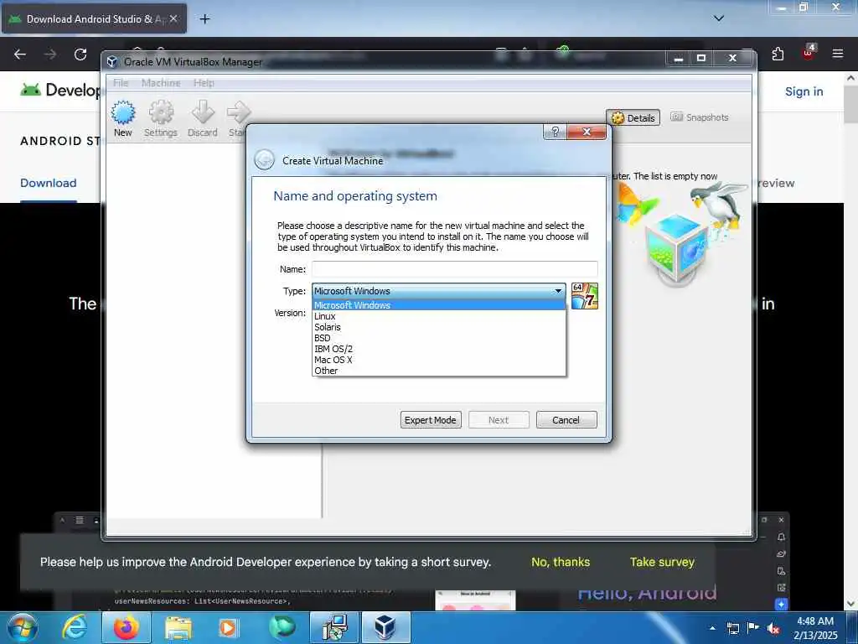Screen dimensions: 858x644
Task: Go back using the browser back arrow
Action: coord(20,55)
